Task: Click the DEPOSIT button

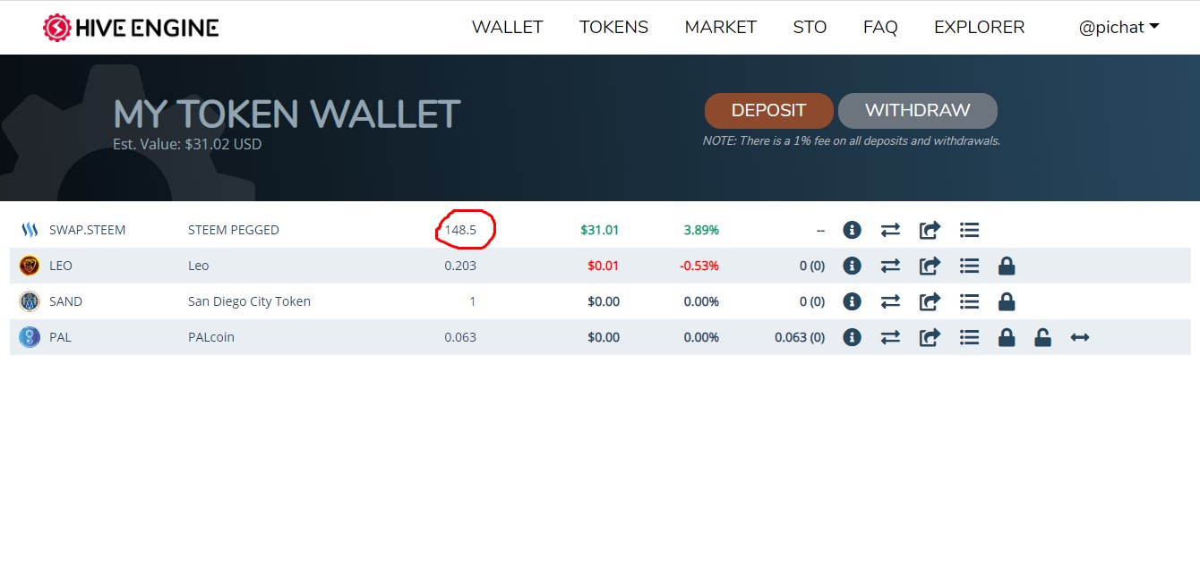Action: pyautogui.click(x=768, y=110)
